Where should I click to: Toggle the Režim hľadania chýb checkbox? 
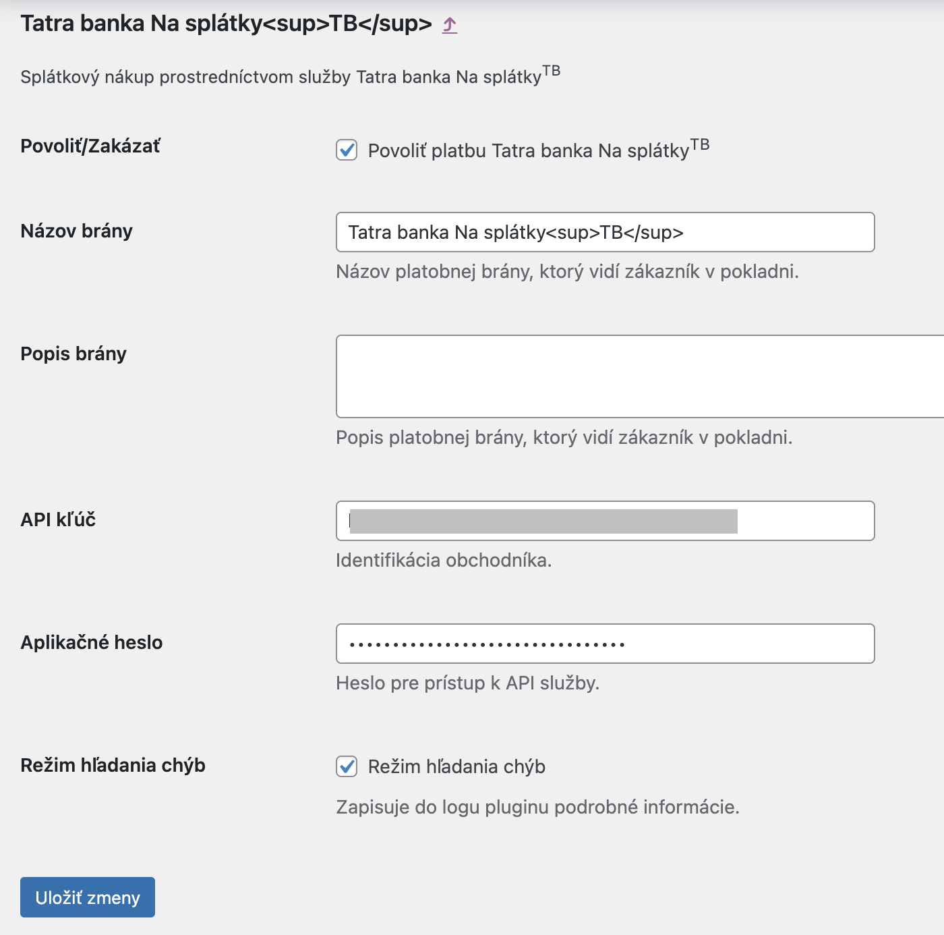(x=347, y=766)
